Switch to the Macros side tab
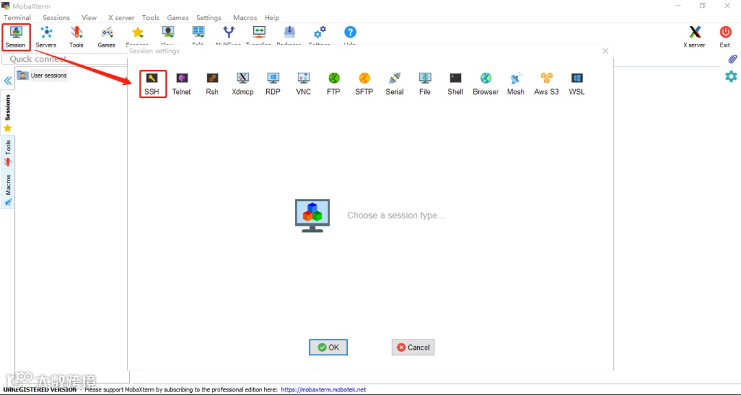The height and width of the screenshot is (395, 741). [8, 190]
